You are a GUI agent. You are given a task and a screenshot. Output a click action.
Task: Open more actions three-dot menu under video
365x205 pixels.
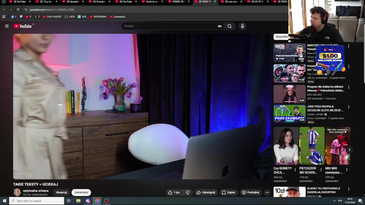(267, 192)
